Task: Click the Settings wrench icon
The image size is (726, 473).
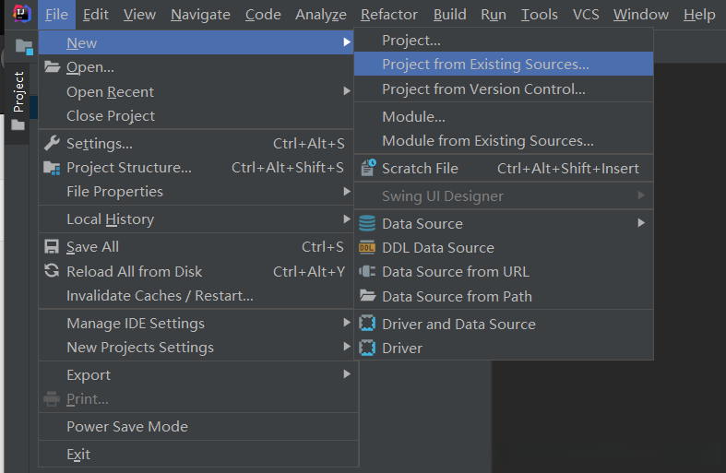Action: pyautogui.click(x=52, y=143)
